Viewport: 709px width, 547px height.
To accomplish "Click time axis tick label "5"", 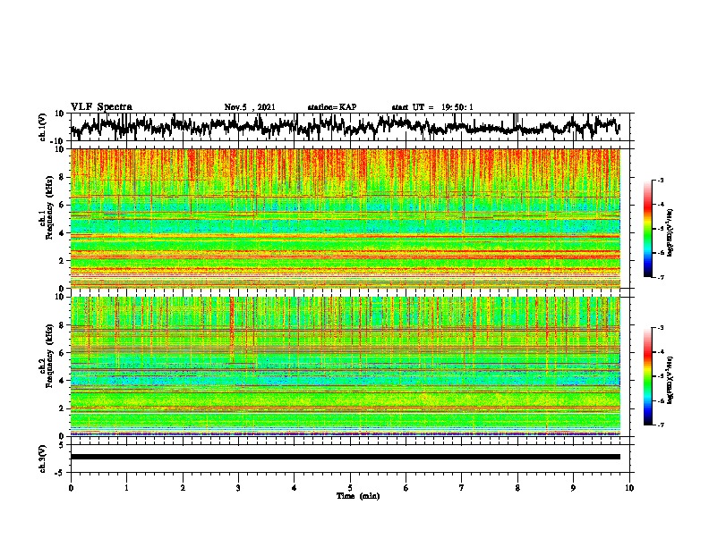I will (x=350, y=488).
